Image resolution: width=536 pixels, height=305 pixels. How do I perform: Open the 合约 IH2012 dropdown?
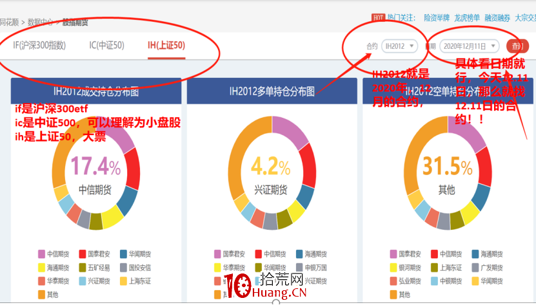(400, 46)
